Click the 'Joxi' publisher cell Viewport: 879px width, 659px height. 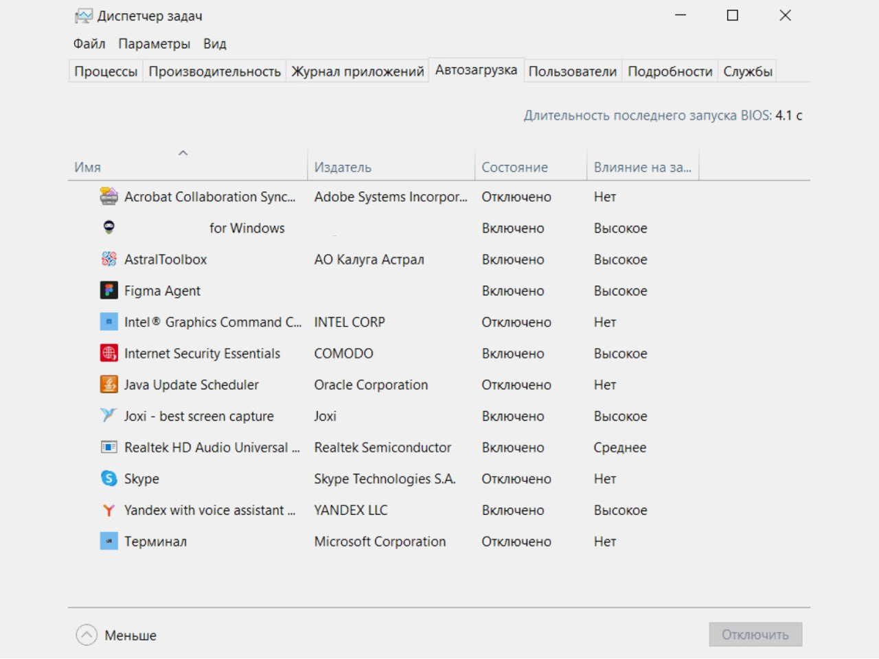326,416
